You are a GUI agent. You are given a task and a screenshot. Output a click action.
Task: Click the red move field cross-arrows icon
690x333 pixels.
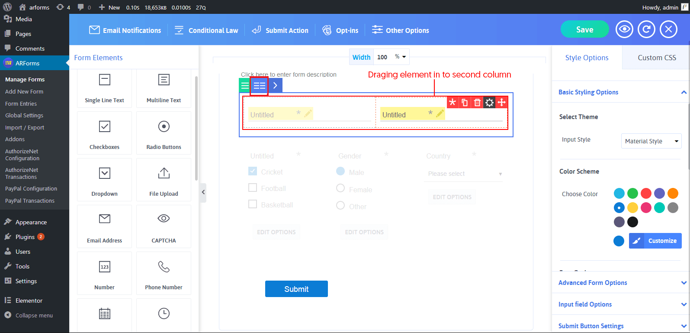(502, 103)
